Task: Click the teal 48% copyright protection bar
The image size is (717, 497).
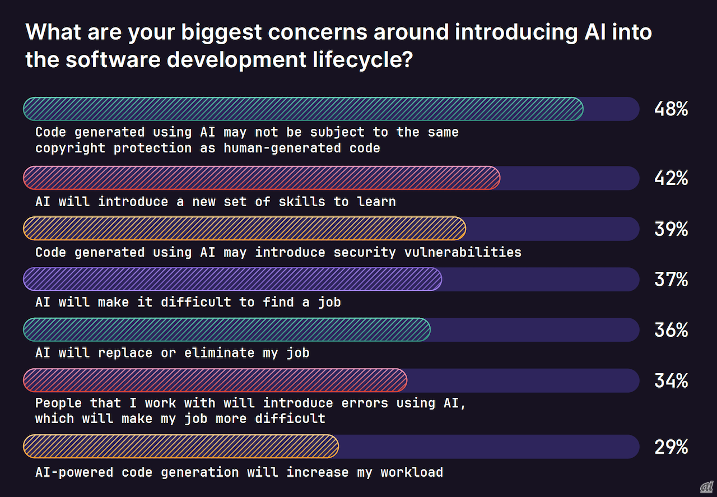Action: (x=303, y=109)
